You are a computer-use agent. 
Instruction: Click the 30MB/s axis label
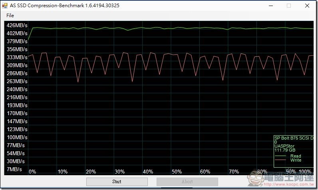16,161
